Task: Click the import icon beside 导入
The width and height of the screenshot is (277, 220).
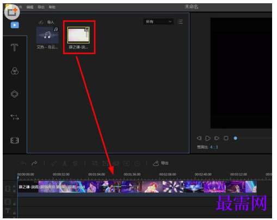Action: point(41,22)
